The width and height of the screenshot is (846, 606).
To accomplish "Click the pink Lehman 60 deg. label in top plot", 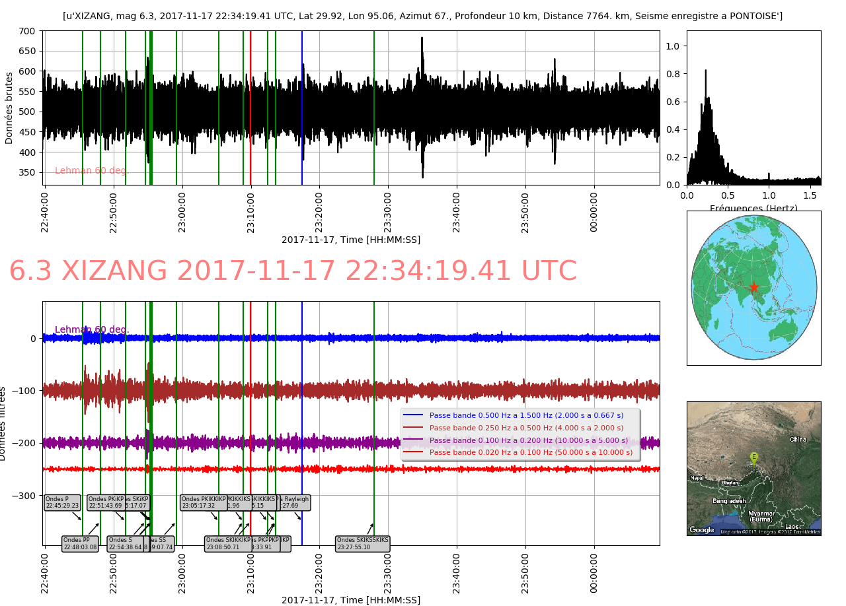I will (x=92, y=171).
